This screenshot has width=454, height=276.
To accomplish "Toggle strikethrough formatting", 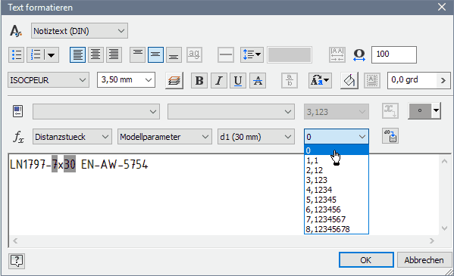I will (x=258, y=80).
